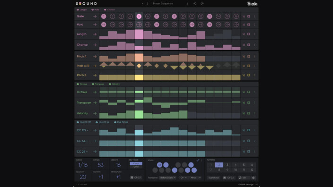
Task: Open the preset options three-dot menu
Action: (x=187, y=4)
